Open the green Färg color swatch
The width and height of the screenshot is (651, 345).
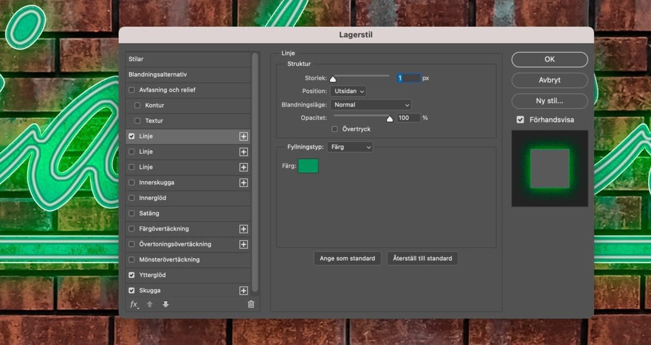[308, 166]
